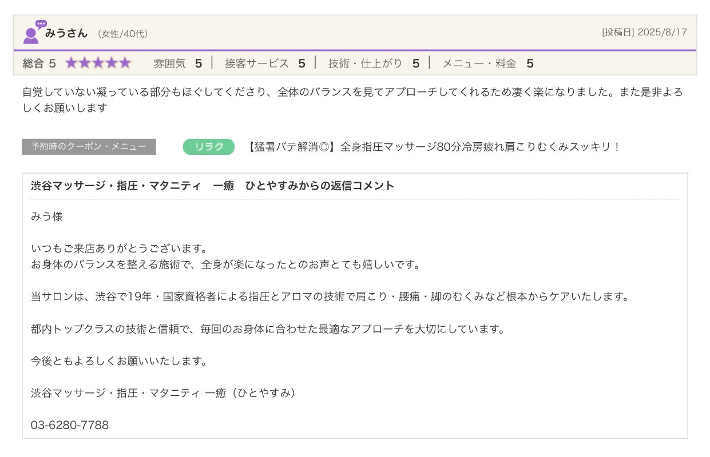Click the reply line mentioning 渋谷で19年
This screenshot has height=457, width=710.
[x=330, y=297]
